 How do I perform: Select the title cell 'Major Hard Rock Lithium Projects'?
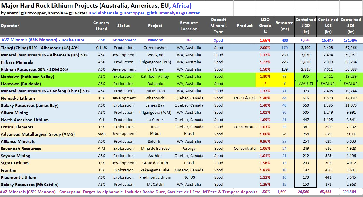coord(96,5)
